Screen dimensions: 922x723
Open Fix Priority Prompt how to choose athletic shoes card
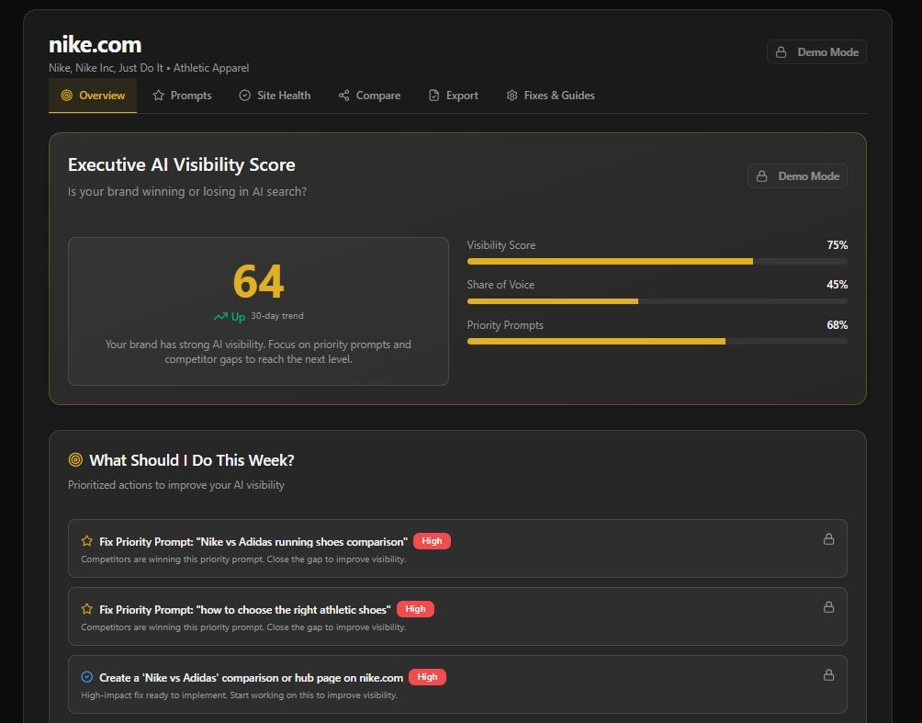pyautogui.click(x=457, y=616)
